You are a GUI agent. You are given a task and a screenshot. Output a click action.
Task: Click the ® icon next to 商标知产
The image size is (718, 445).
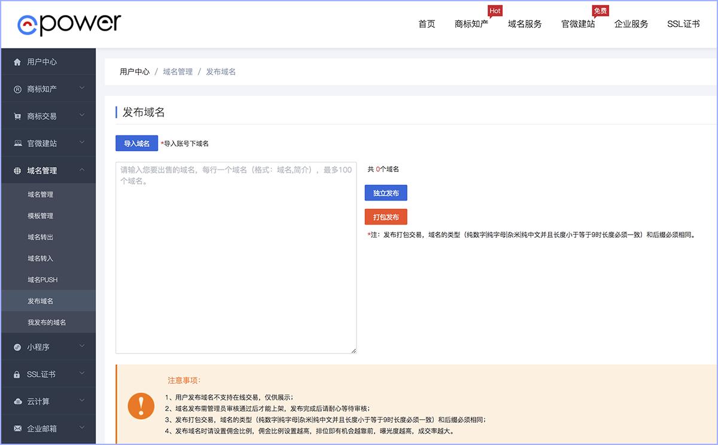(x=17, y=88)
